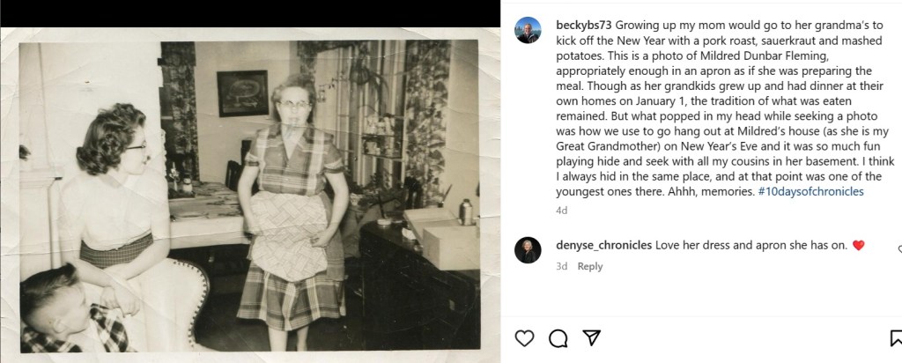Save post with the bookmark icon
Viewport: 902px width, 363px height.
point(896,338)
